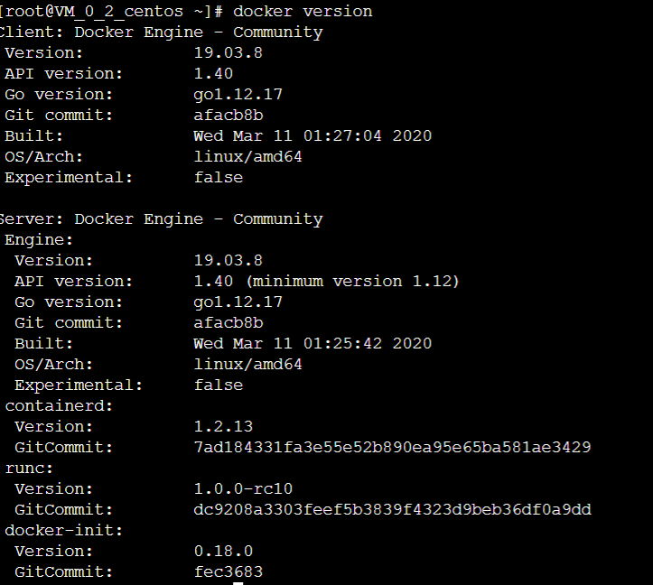Click the "Server: Docker Engine - Community" heading
The width and height of the screenshot is (653, 585).
[x=161, y=219]
